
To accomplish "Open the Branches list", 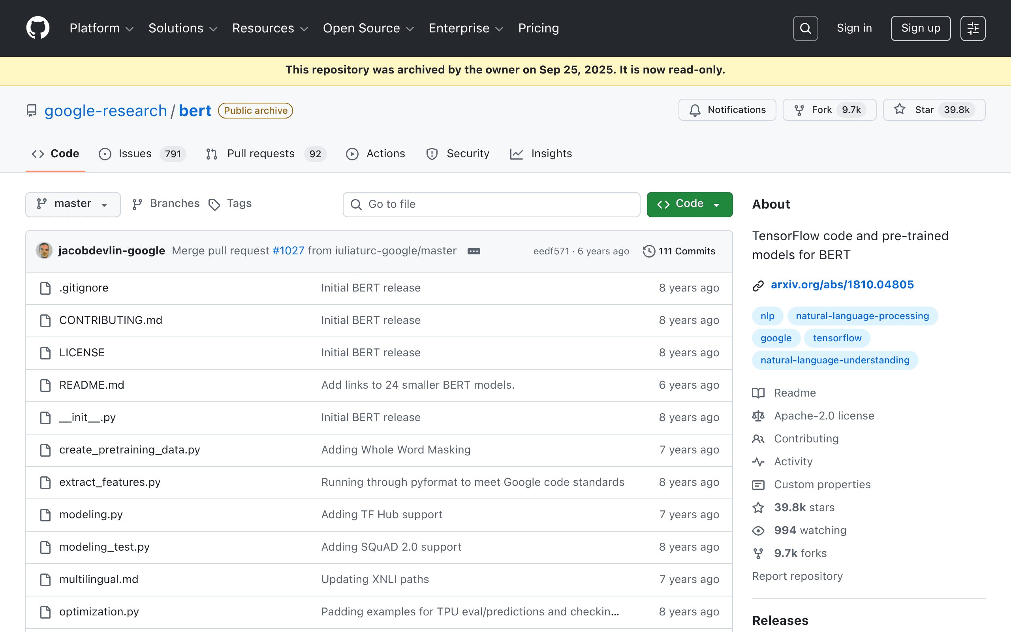I will (x=166, y=203).
